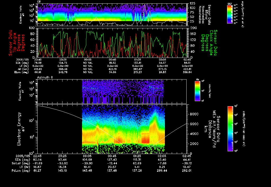
Task: Click the large "Electron Energy" axis label
Action: (19, 129)
